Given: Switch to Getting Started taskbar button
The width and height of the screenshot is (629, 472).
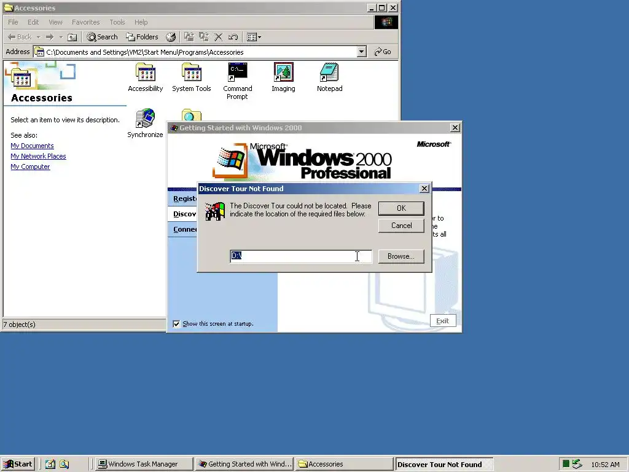Looking at the screenshot, I should [244, 465].
